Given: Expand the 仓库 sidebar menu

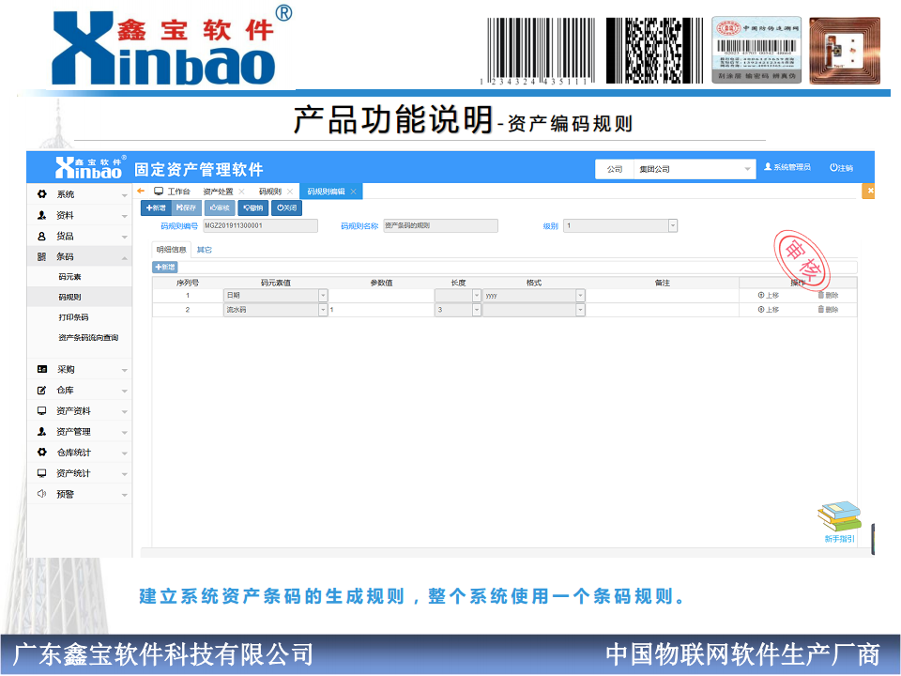Looking at the screenshot, I should (80, 391).
